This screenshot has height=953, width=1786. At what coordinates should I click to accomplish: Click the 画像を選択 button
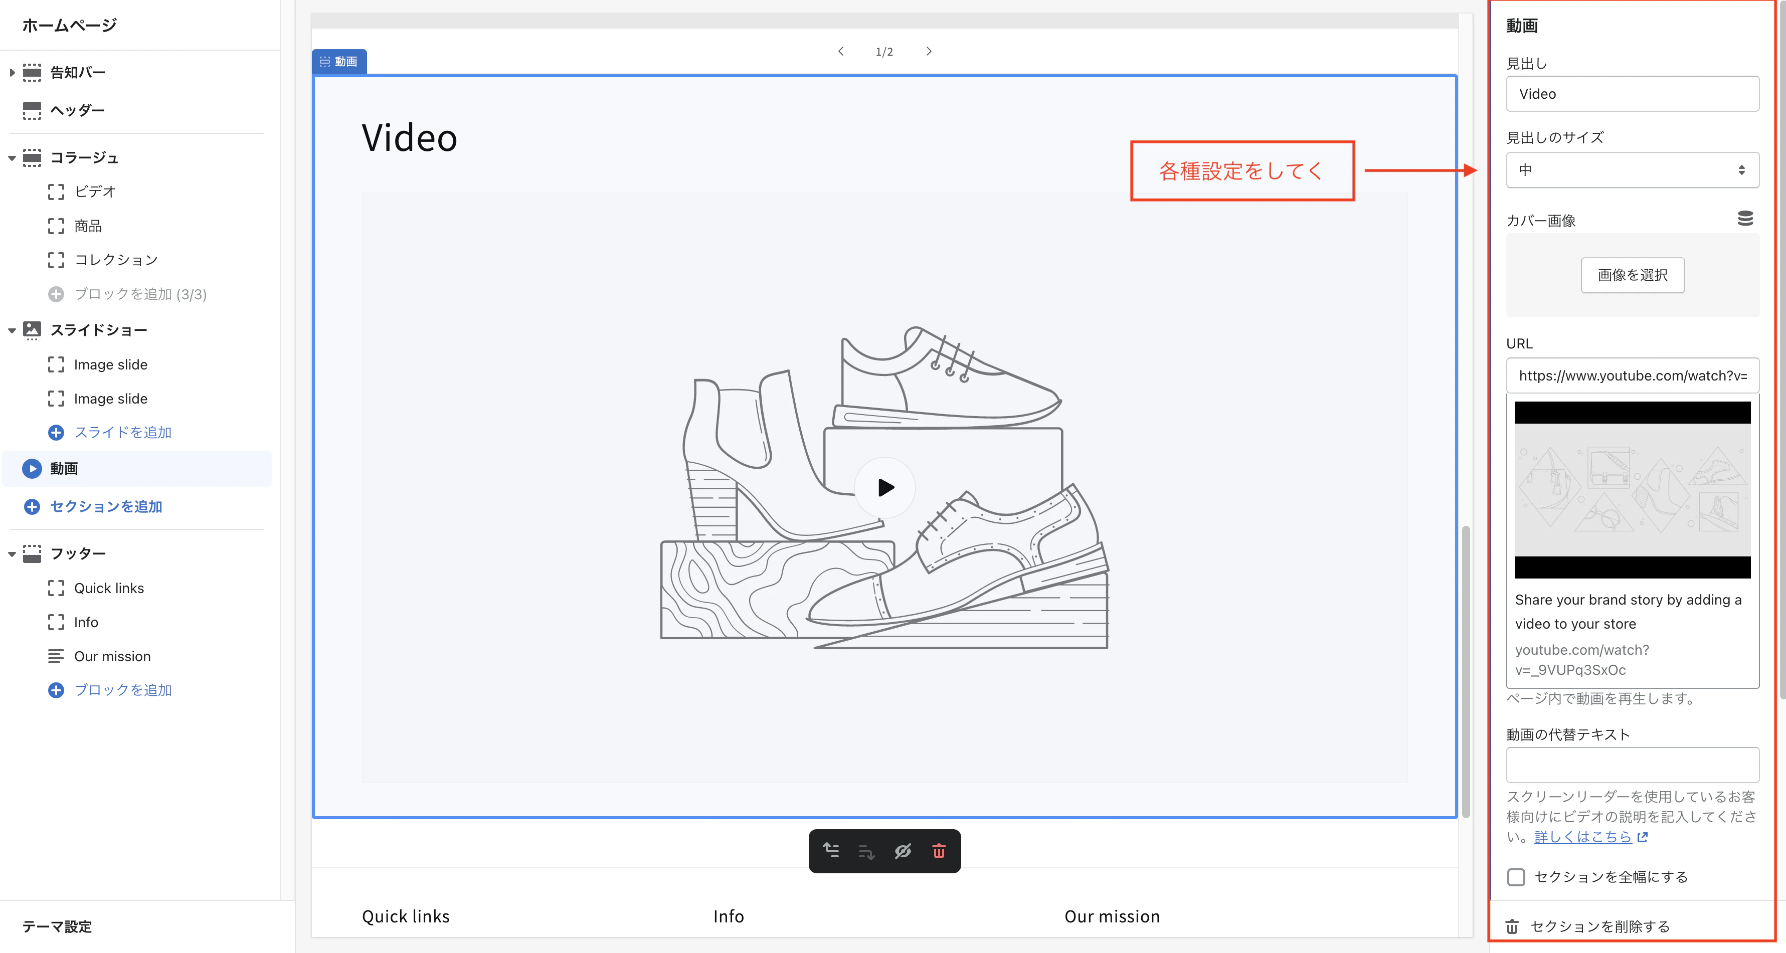coord(1632,275)
